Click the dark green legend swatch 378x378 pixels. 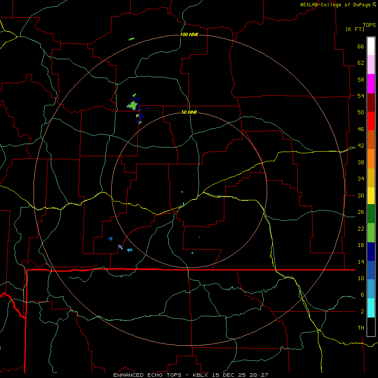point(371,214)
